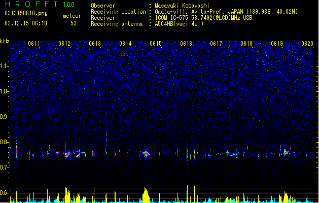Click the 0.6 kHz axis label

[x=4, y=193]
